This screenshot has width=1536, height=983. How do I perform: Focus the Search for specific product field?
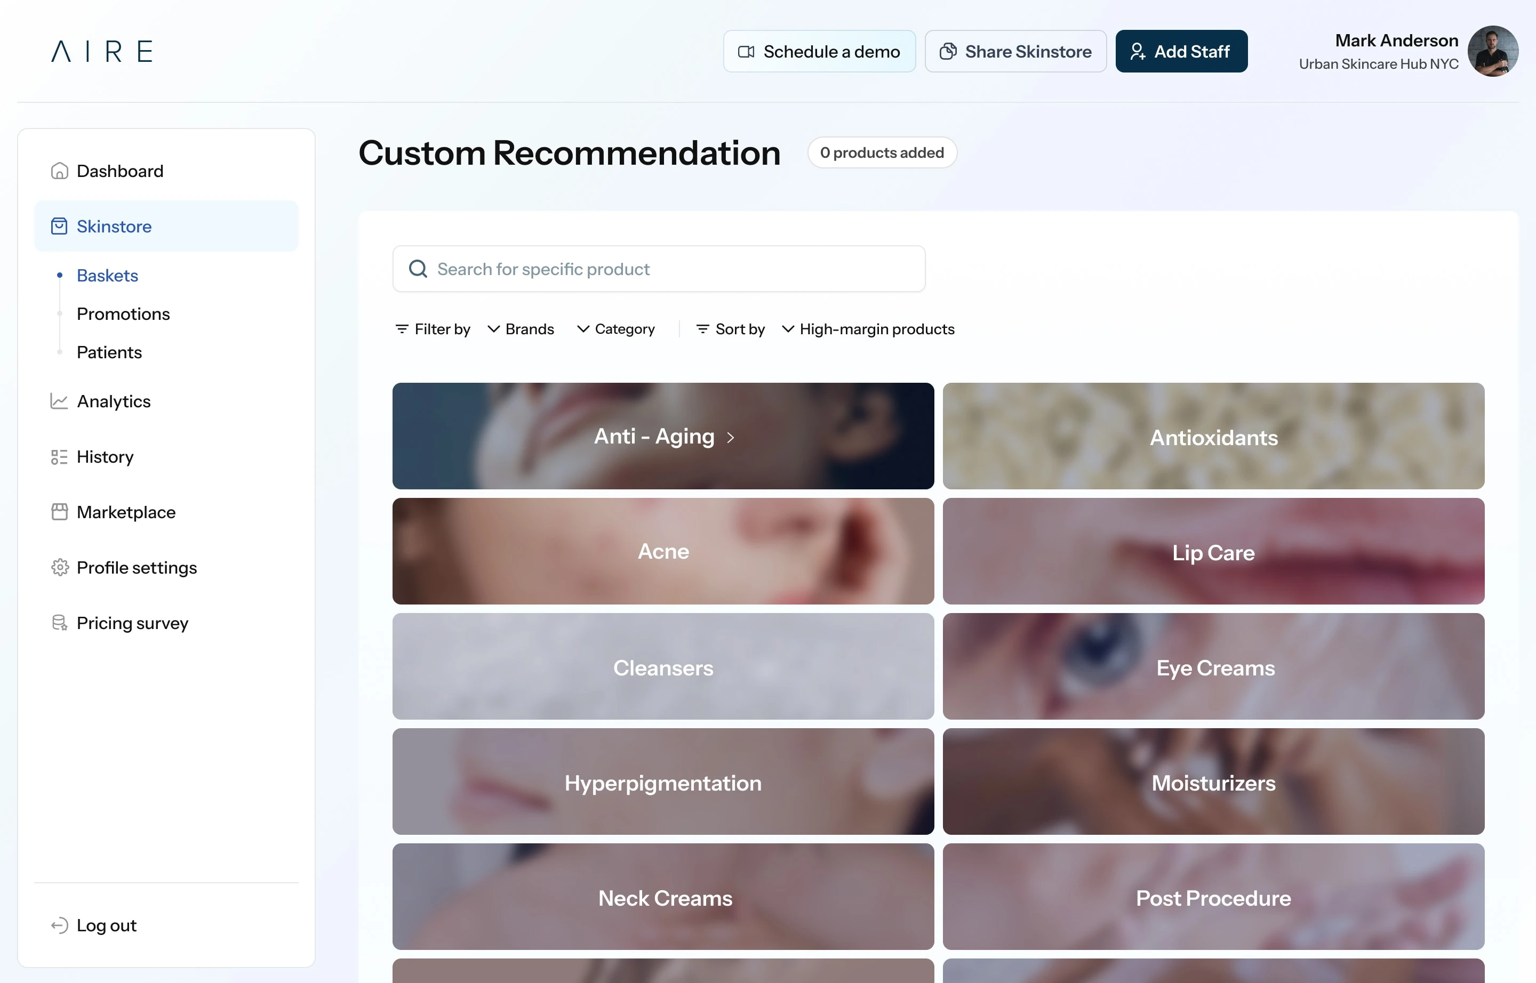click(x=659, y=269)
